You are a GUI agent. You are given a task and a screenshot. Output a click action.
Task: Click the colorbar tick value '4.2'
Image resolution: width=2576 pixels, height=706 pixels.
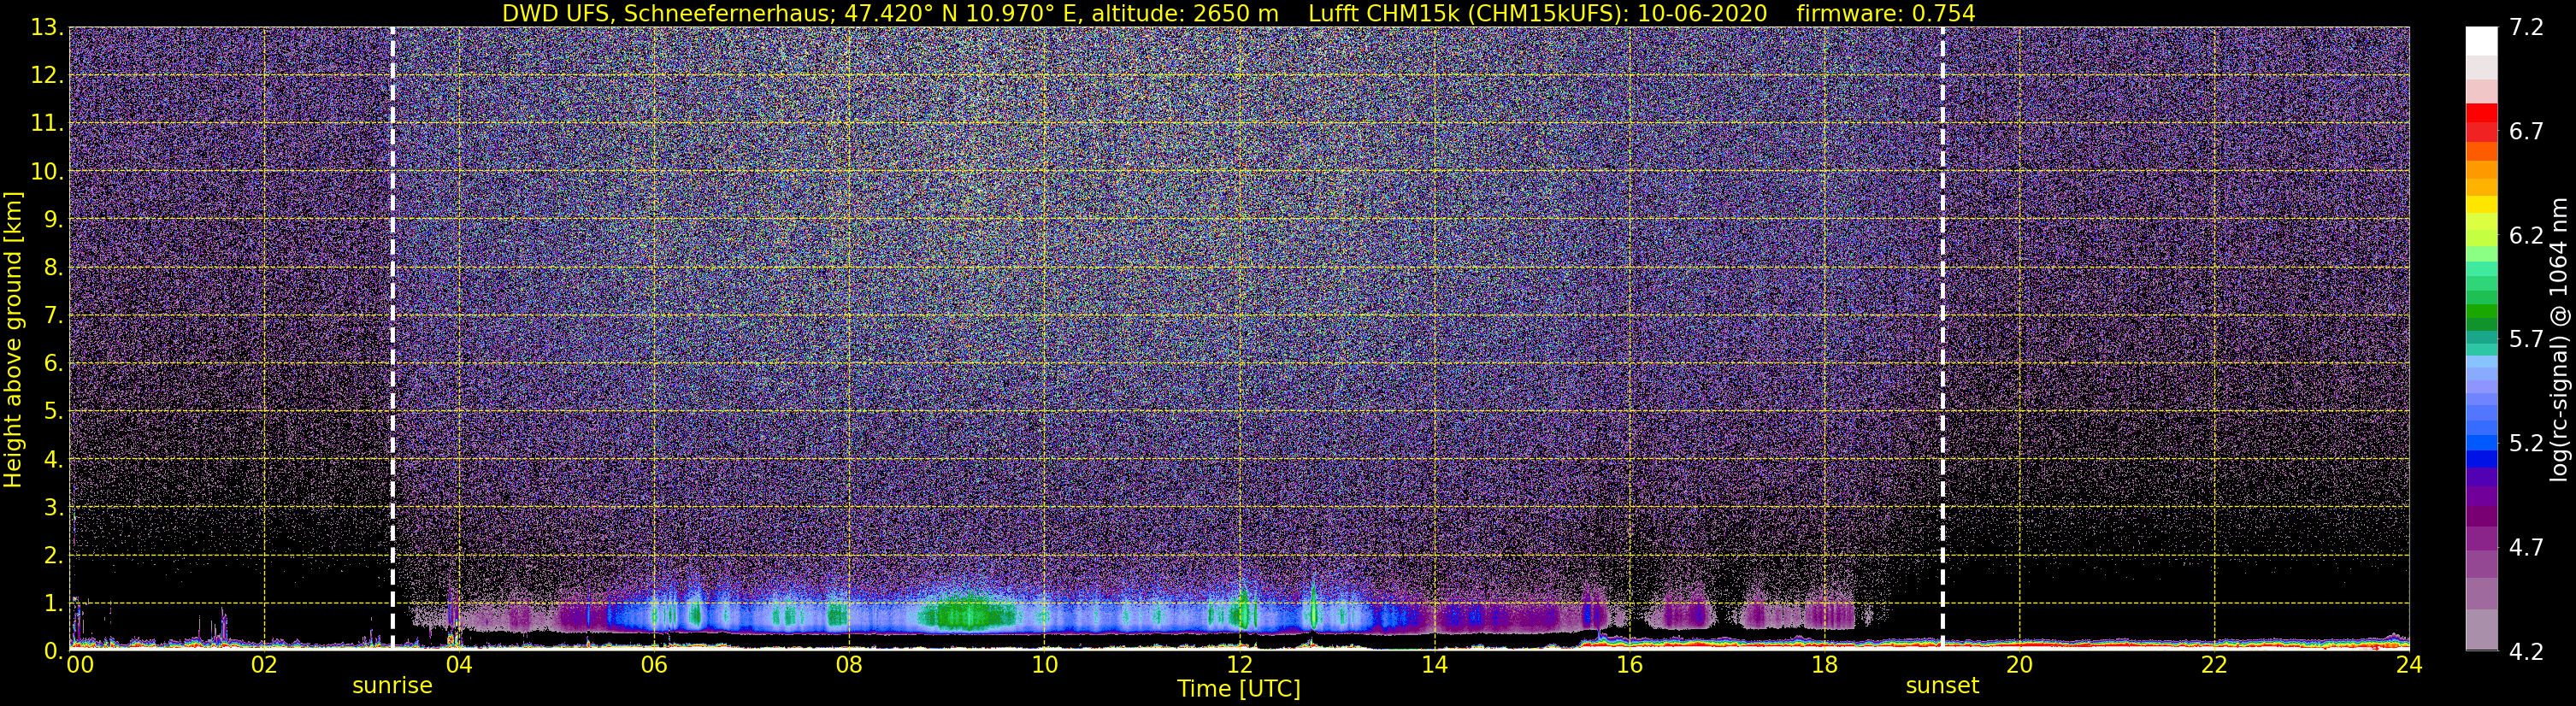[x=2526, y=651]
